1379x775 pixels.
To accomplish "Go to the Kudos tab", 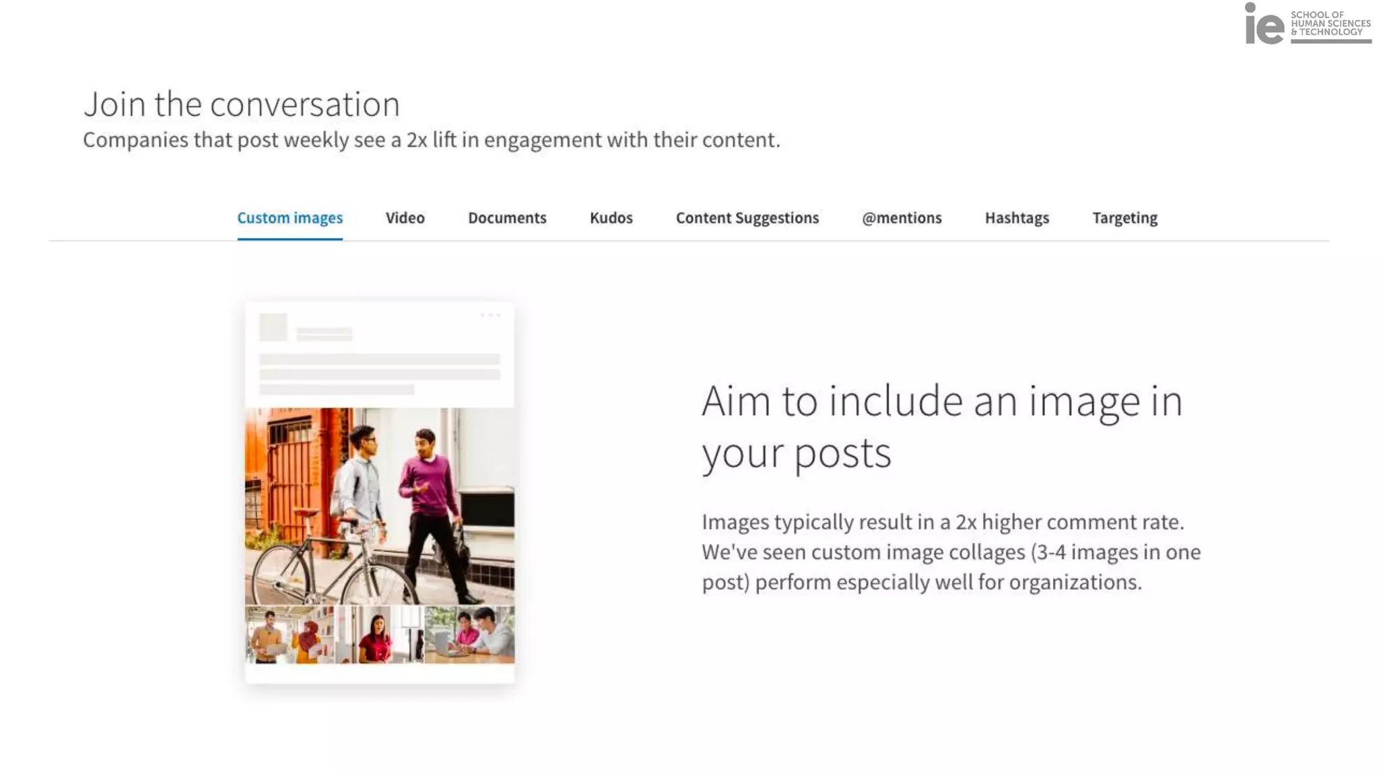I will coord(611,218).
